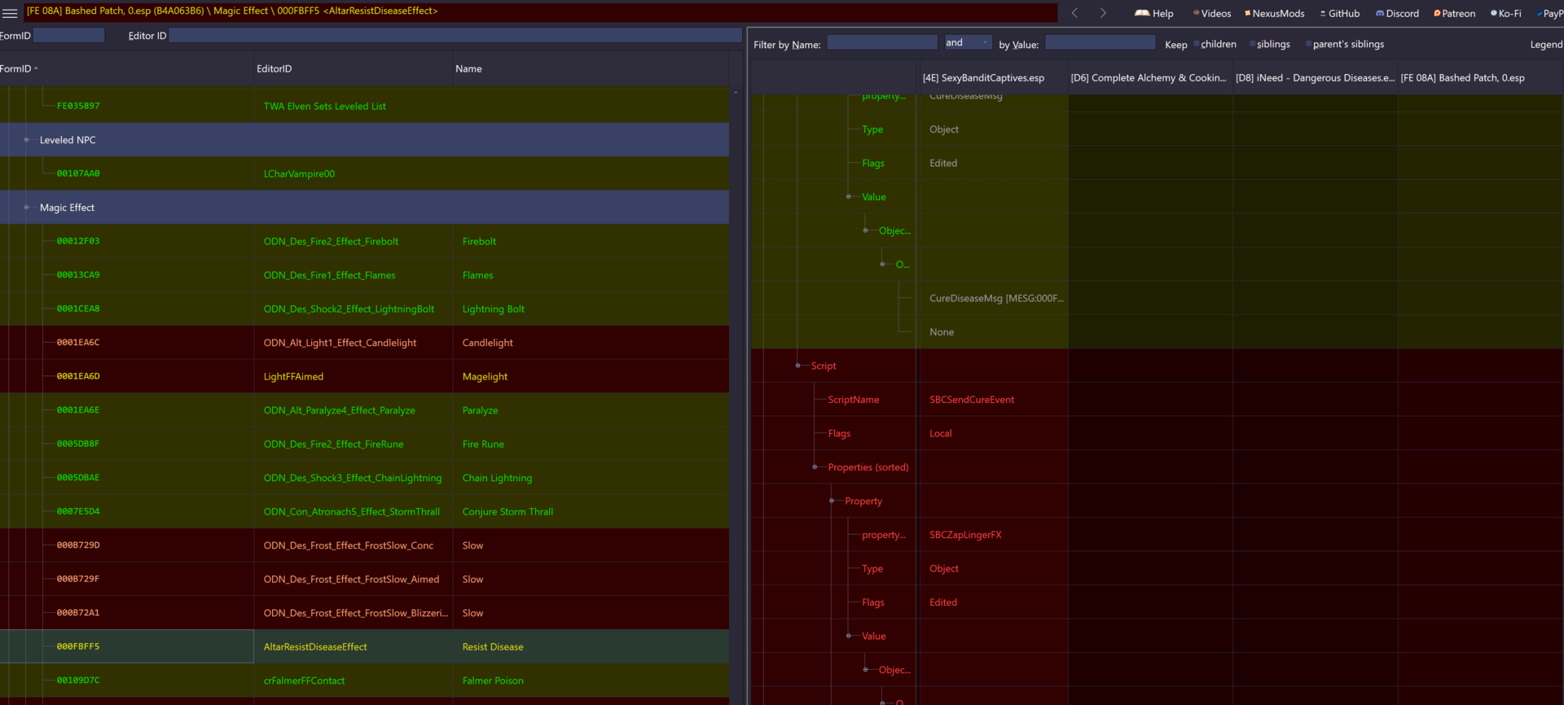Navigate forward with the right arrow

(1103, 13)
